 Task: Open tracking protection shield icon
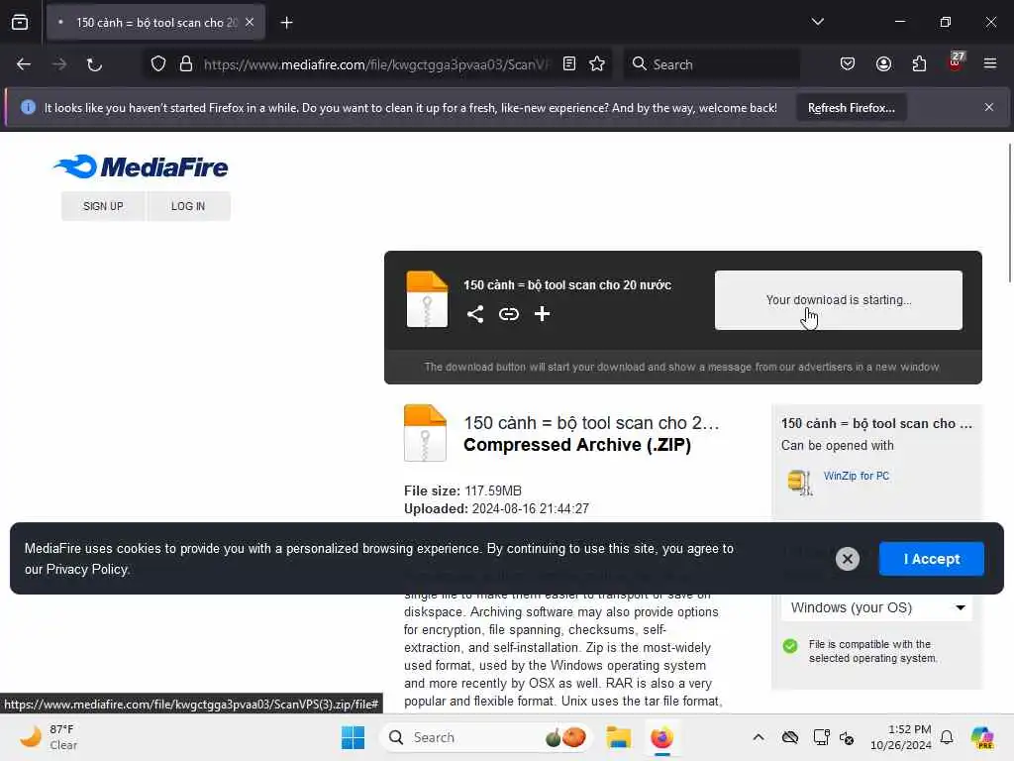(x=158, y=64)
